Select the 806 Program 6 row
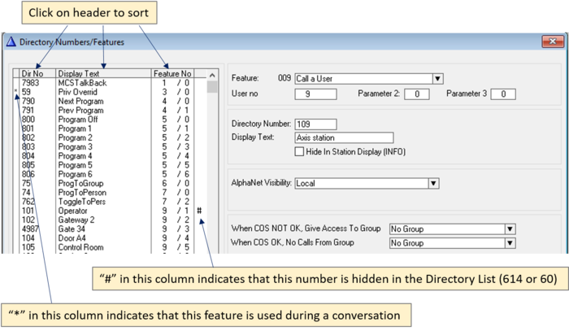569x331 pixels. tap(109, 174)
